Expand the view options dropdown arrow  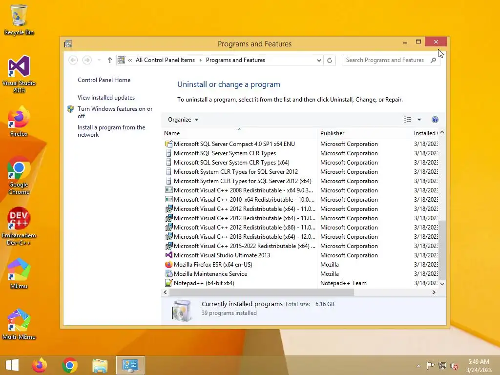pos(419,120)
